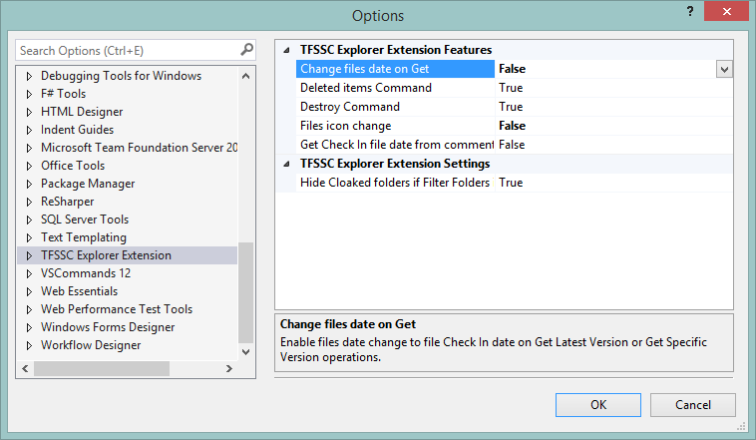Viewport: 756px width, 440px height.
Task: Click True value of Destroy Command
Action: (x=511, y=107)
